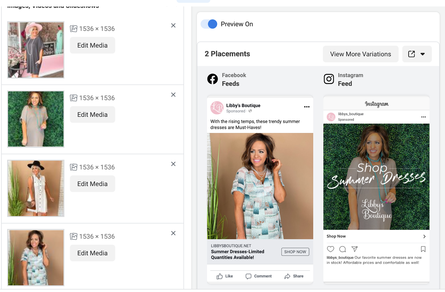Remove the pink hat dress image

click(x=173, y=26)
